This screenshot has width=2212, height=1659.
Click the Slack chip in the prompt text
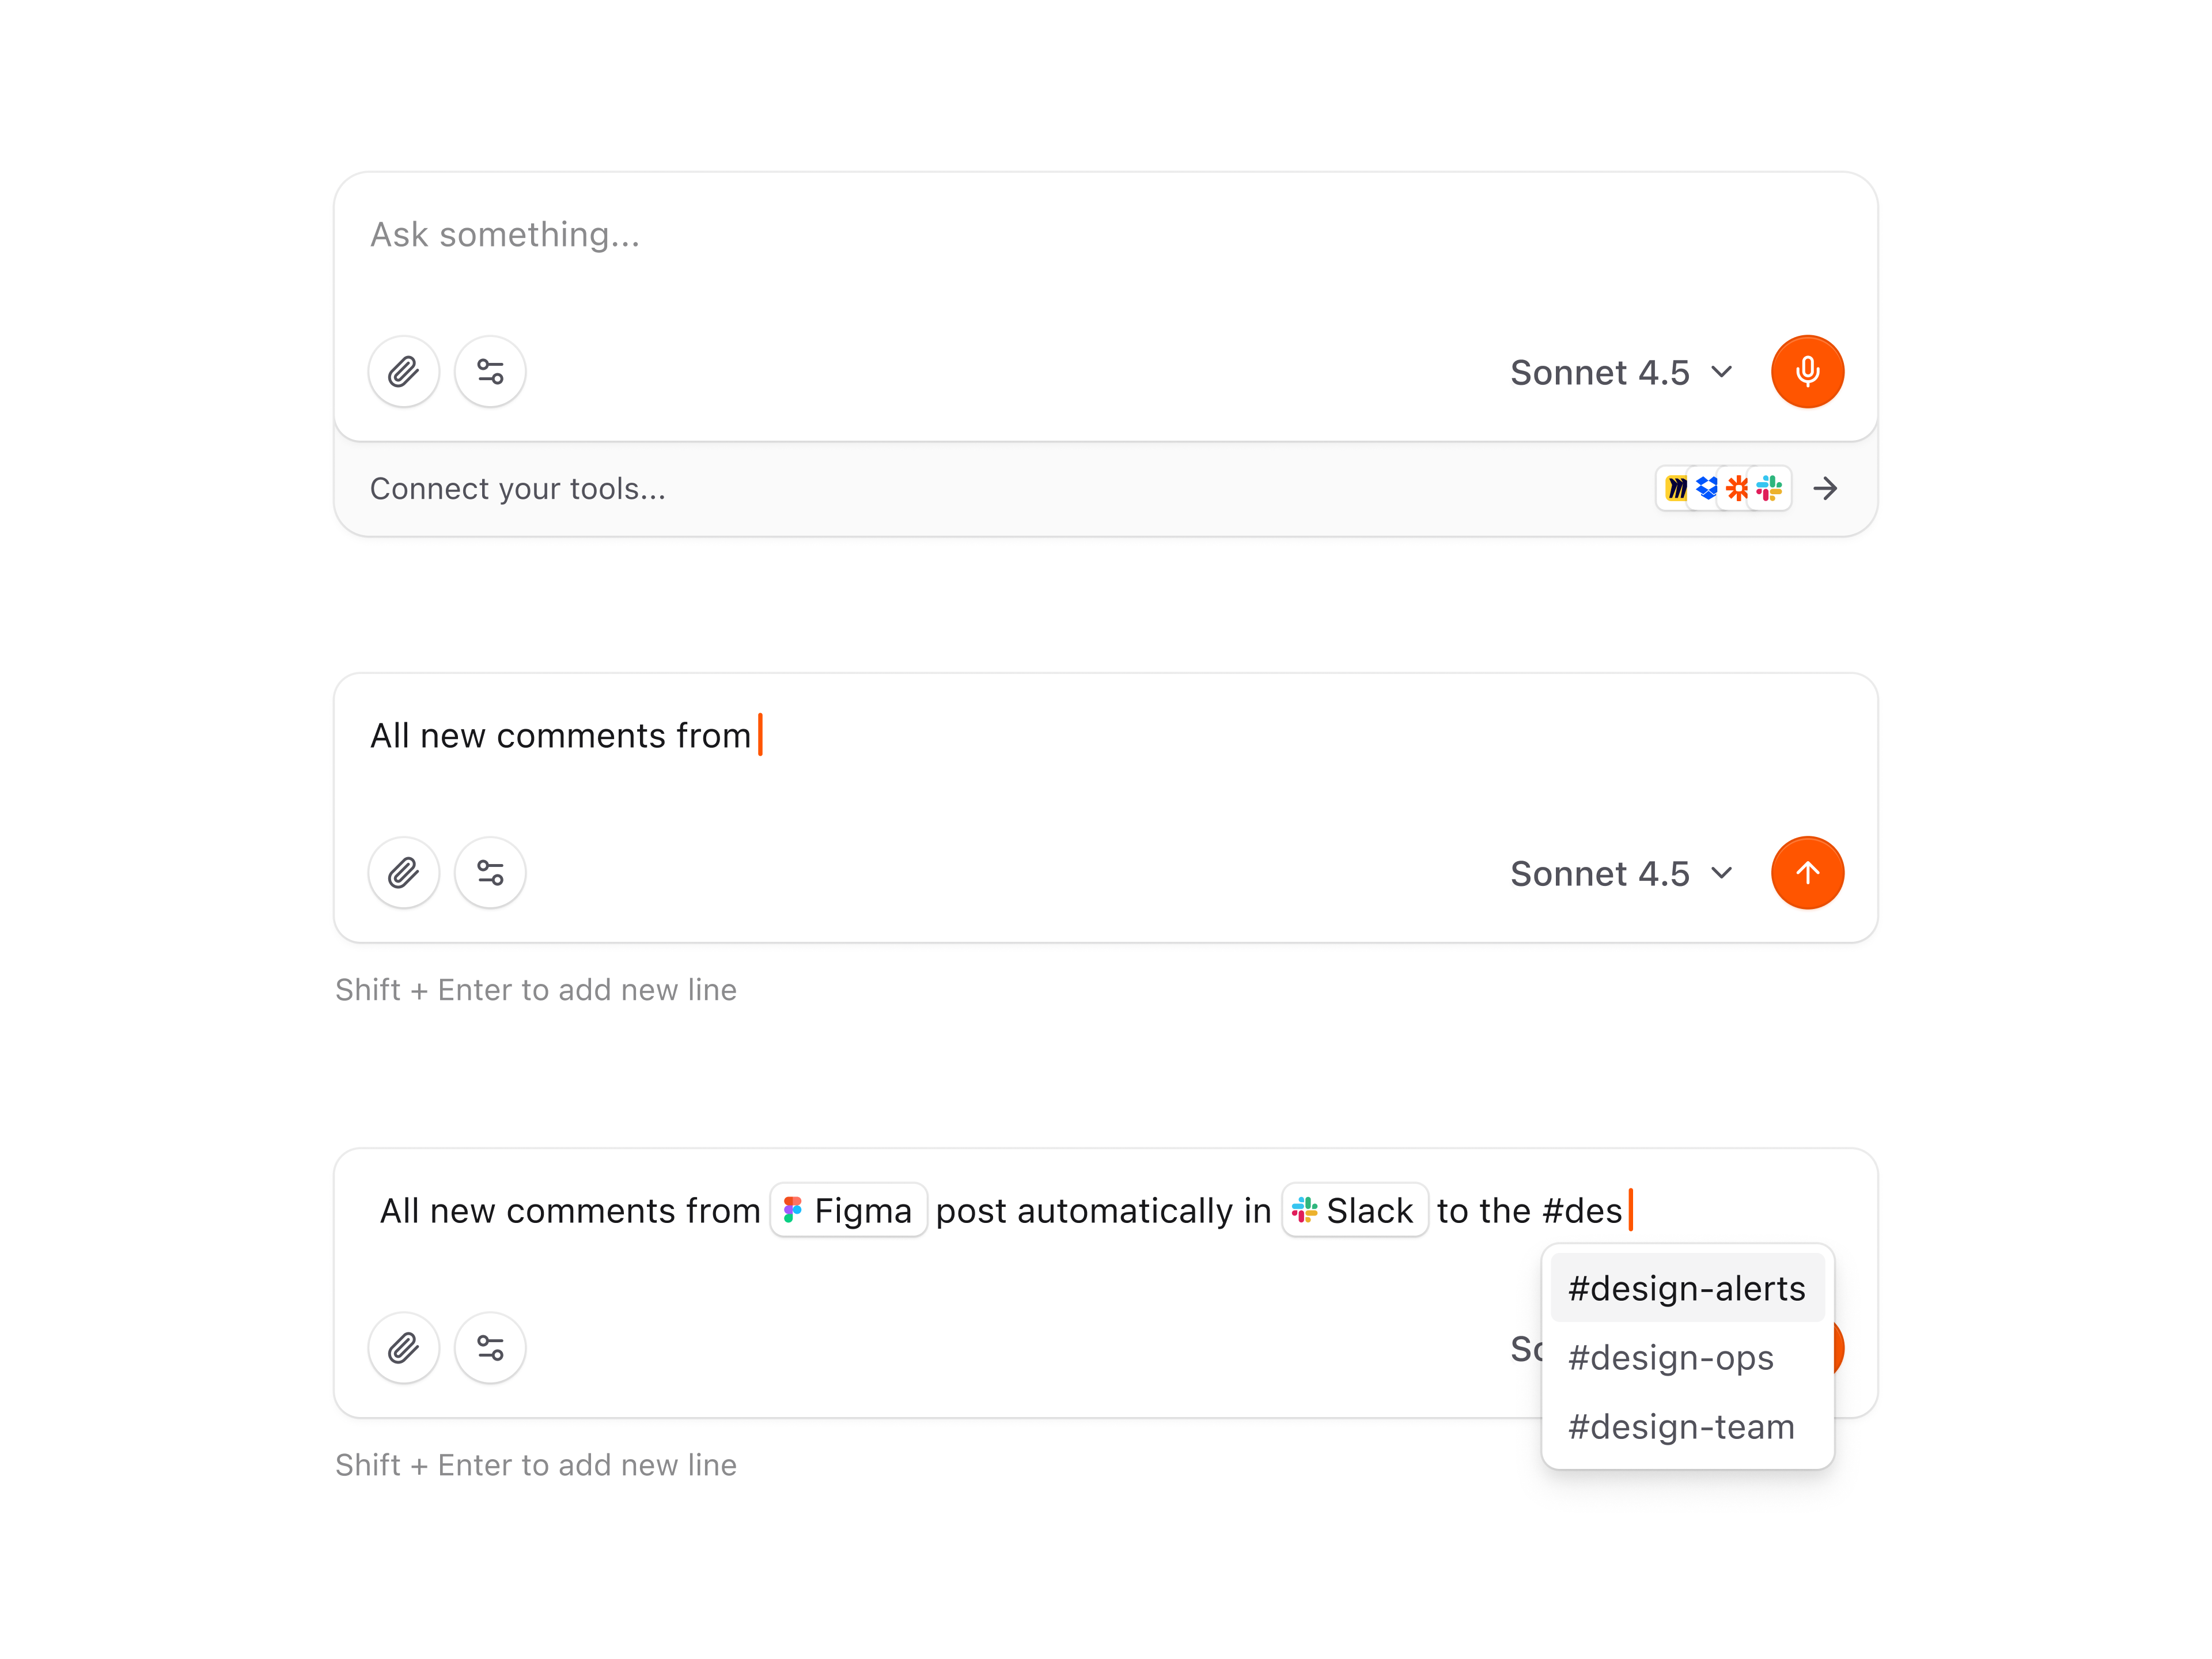coord(1355,1210)
